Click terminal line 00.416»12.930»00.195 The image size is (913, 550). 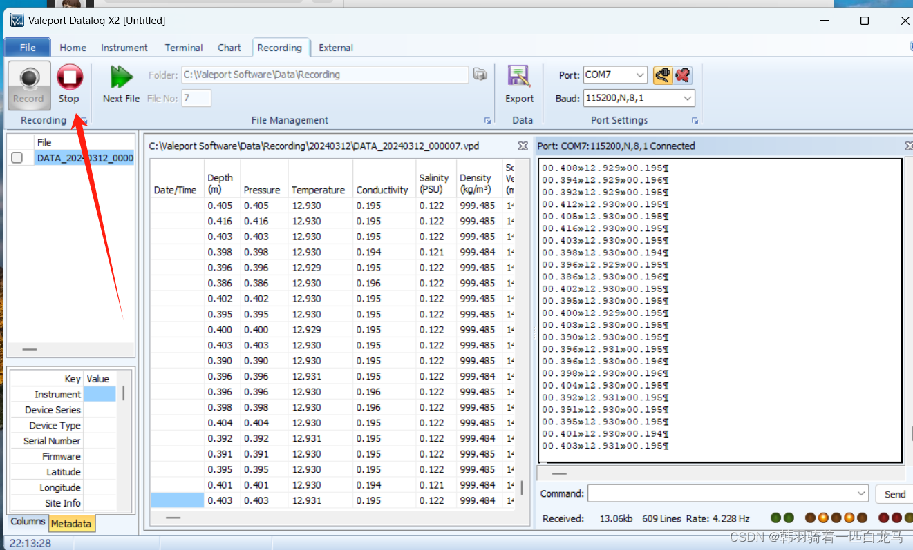(605, 228)
